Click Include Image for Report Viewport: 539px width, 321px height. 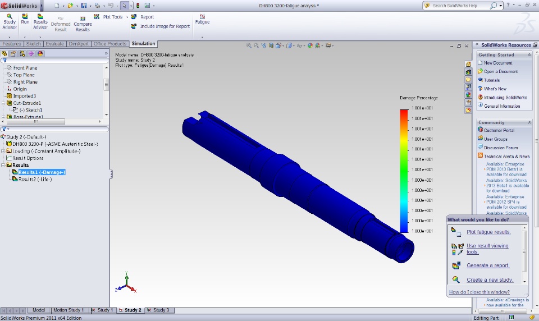point(160,26)
